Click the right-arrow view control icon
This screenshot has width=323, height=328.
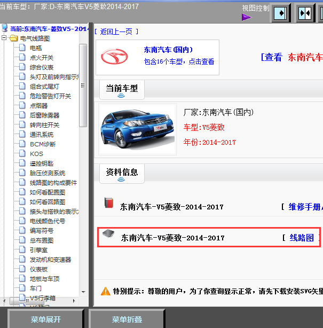(x=280, y=13)
